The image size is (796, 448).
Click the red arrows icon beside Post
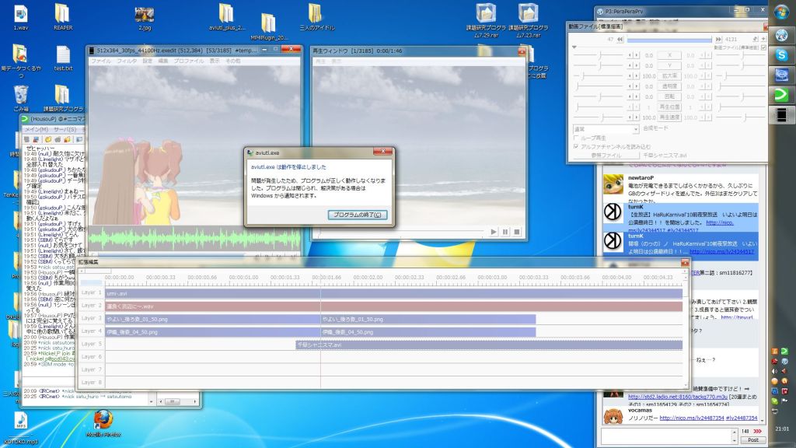coord(757,431)
